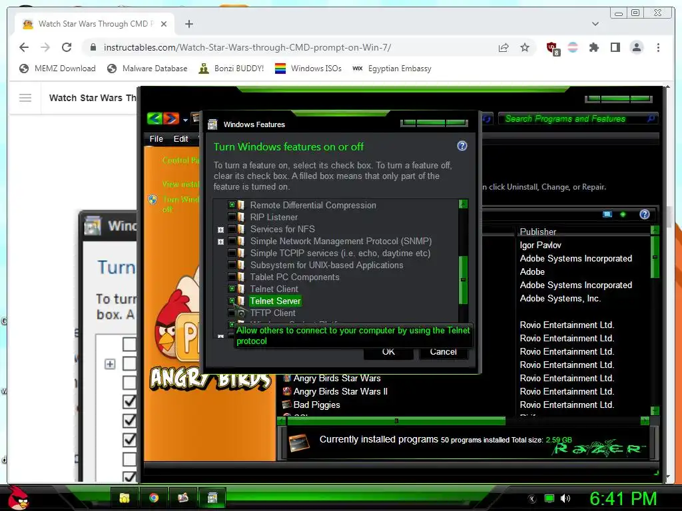Reload the Instructables page
Image resolution: width=682 pixels, height=511 pixels.
(67, 47)
